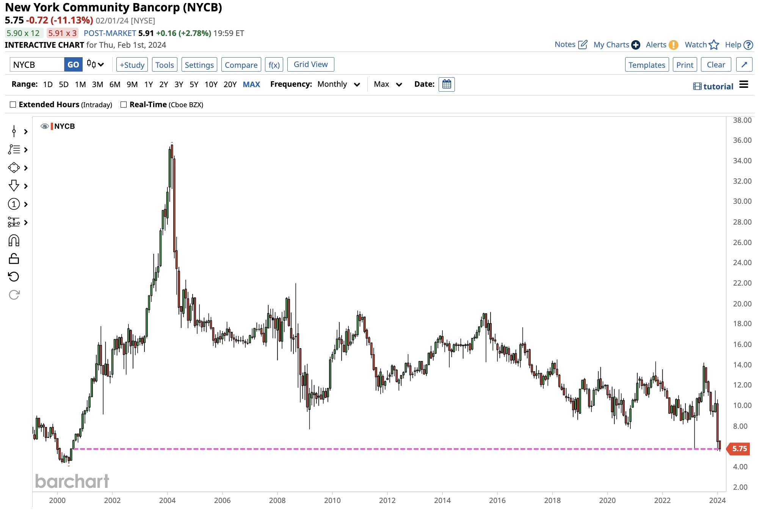The width and height of the screenshot is (765, 525).
Task: Select the 2Y range
Action: (163, 84)
